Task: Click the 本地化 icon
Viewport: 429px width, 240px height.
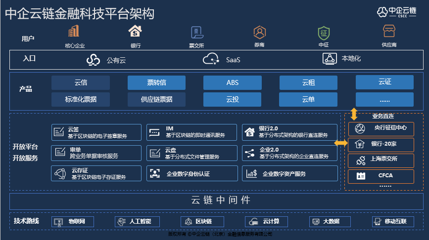Action: click(x=330, y=58)
